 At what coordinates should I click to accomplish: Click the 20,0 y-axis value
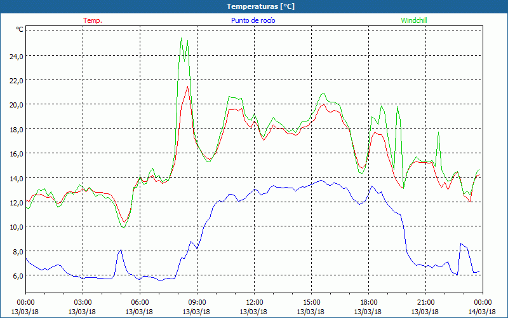pos(17,105)
